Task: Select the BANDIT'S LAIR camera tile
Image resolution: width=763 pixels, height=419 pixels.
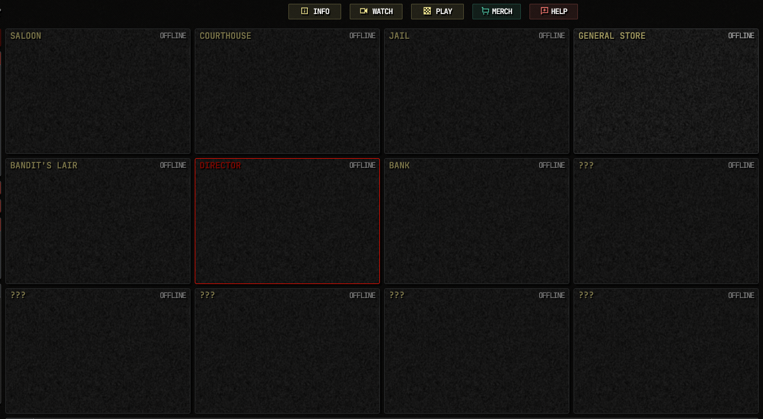Action: coord(98,221)
